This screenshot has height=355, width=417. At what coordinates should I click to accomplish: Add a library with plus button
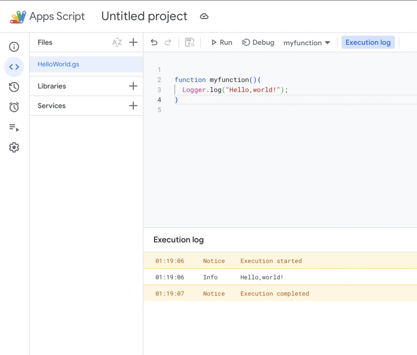[x=133, y=86]
